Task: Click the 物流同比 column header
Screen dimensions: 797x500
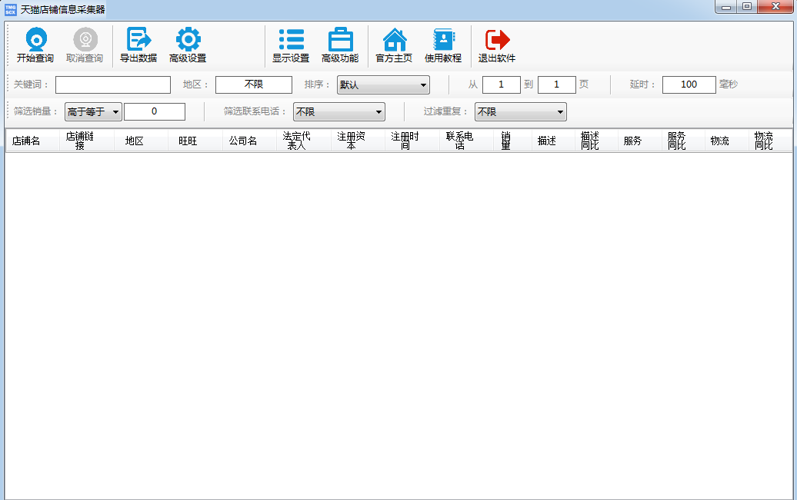Action: [769, 141]
